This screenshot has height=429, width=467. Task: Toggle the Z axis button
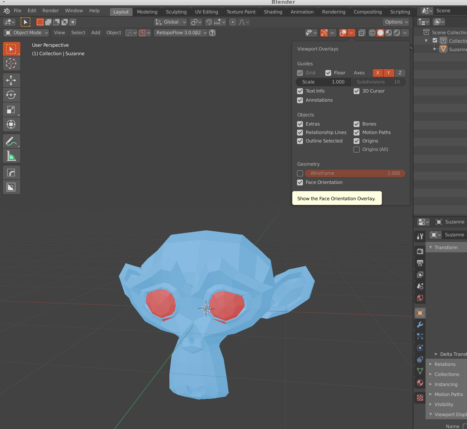click(x=400, y=73)
